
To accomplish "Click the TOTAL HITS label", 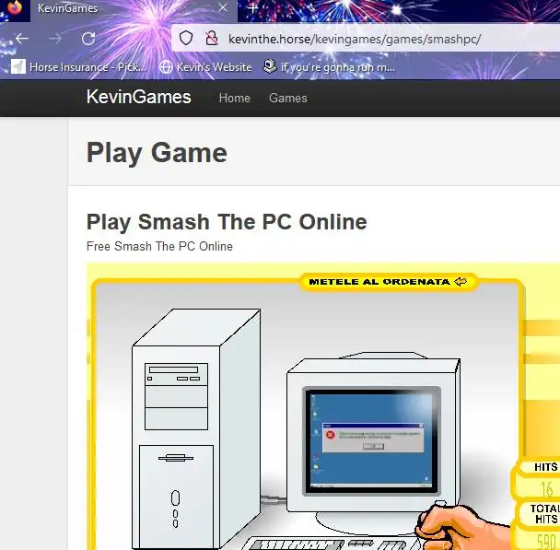I will [x=544, y=513].
